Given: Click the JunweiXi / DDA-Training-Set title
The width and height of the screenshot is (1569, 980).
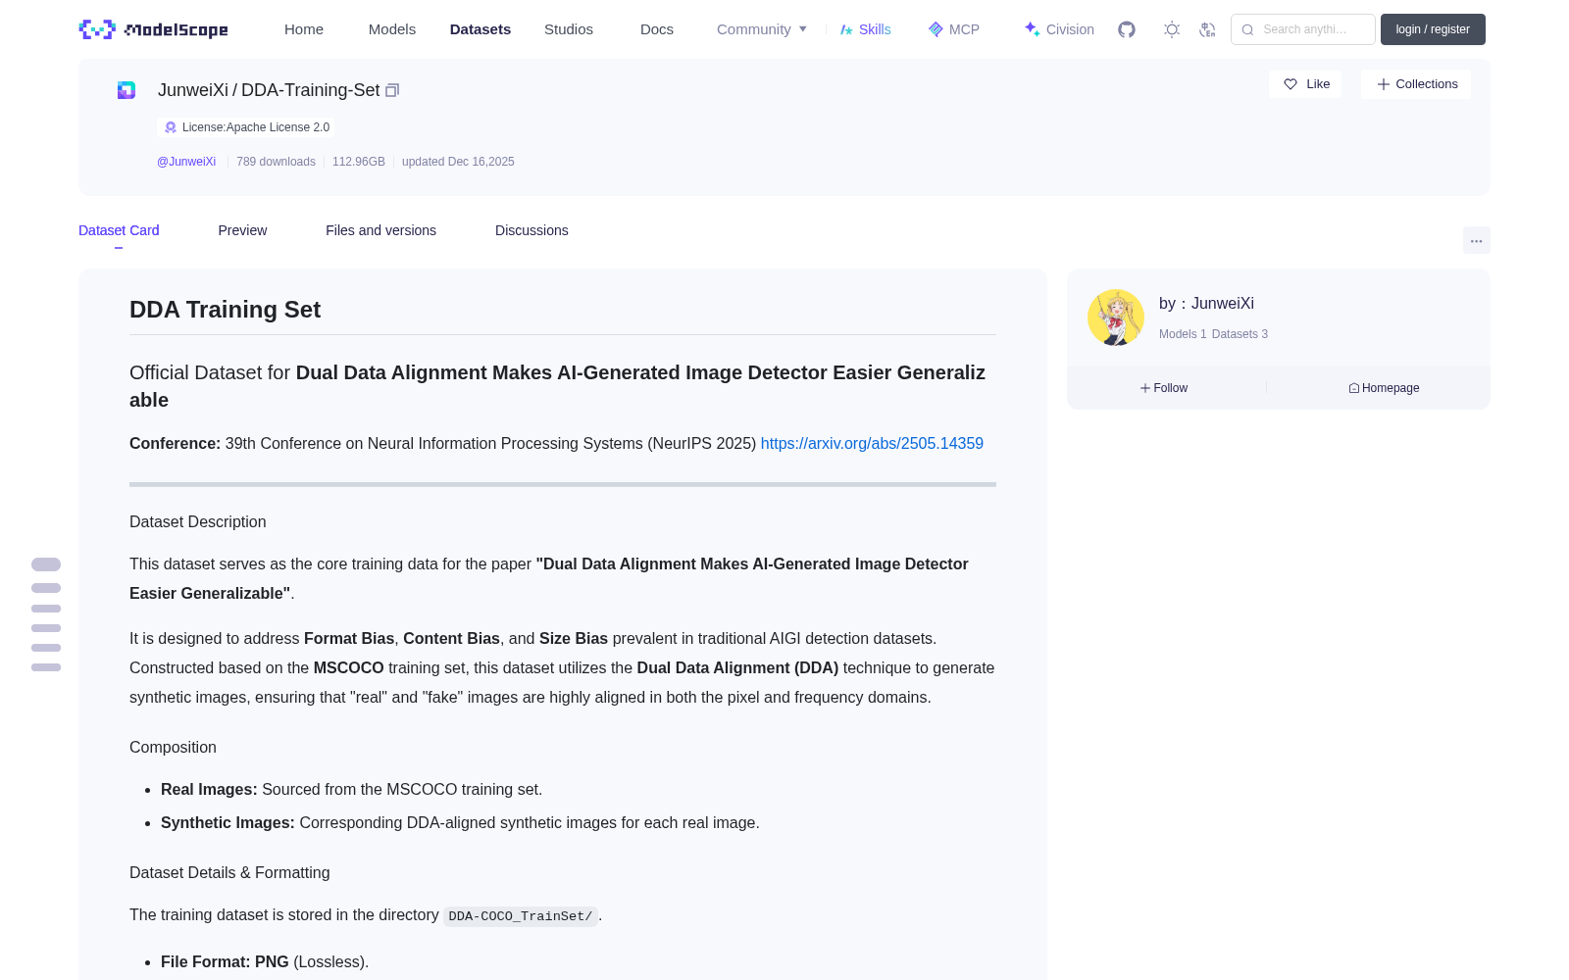Looking at the screenshot, I should pyautogui.click(x=269, y=90).
